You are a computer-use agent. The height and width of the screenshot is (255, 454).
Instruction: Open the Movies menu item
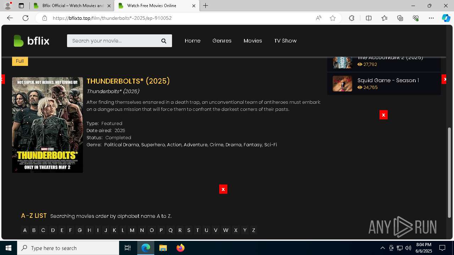tap(253, 41)
